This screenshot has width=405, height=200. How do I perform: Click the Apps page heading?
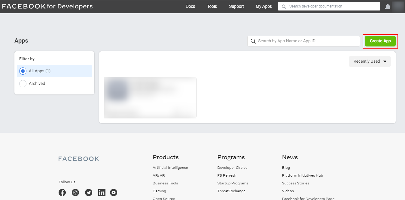click(21, 41)
